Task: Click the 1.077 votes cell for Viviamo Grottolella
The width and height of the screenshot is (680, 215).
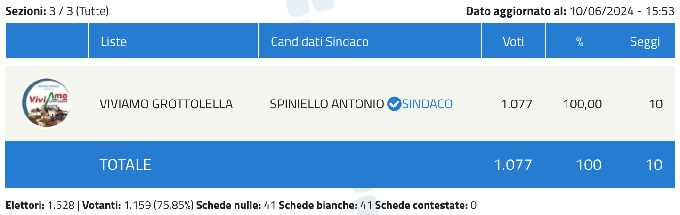Action: coord(517,104)
